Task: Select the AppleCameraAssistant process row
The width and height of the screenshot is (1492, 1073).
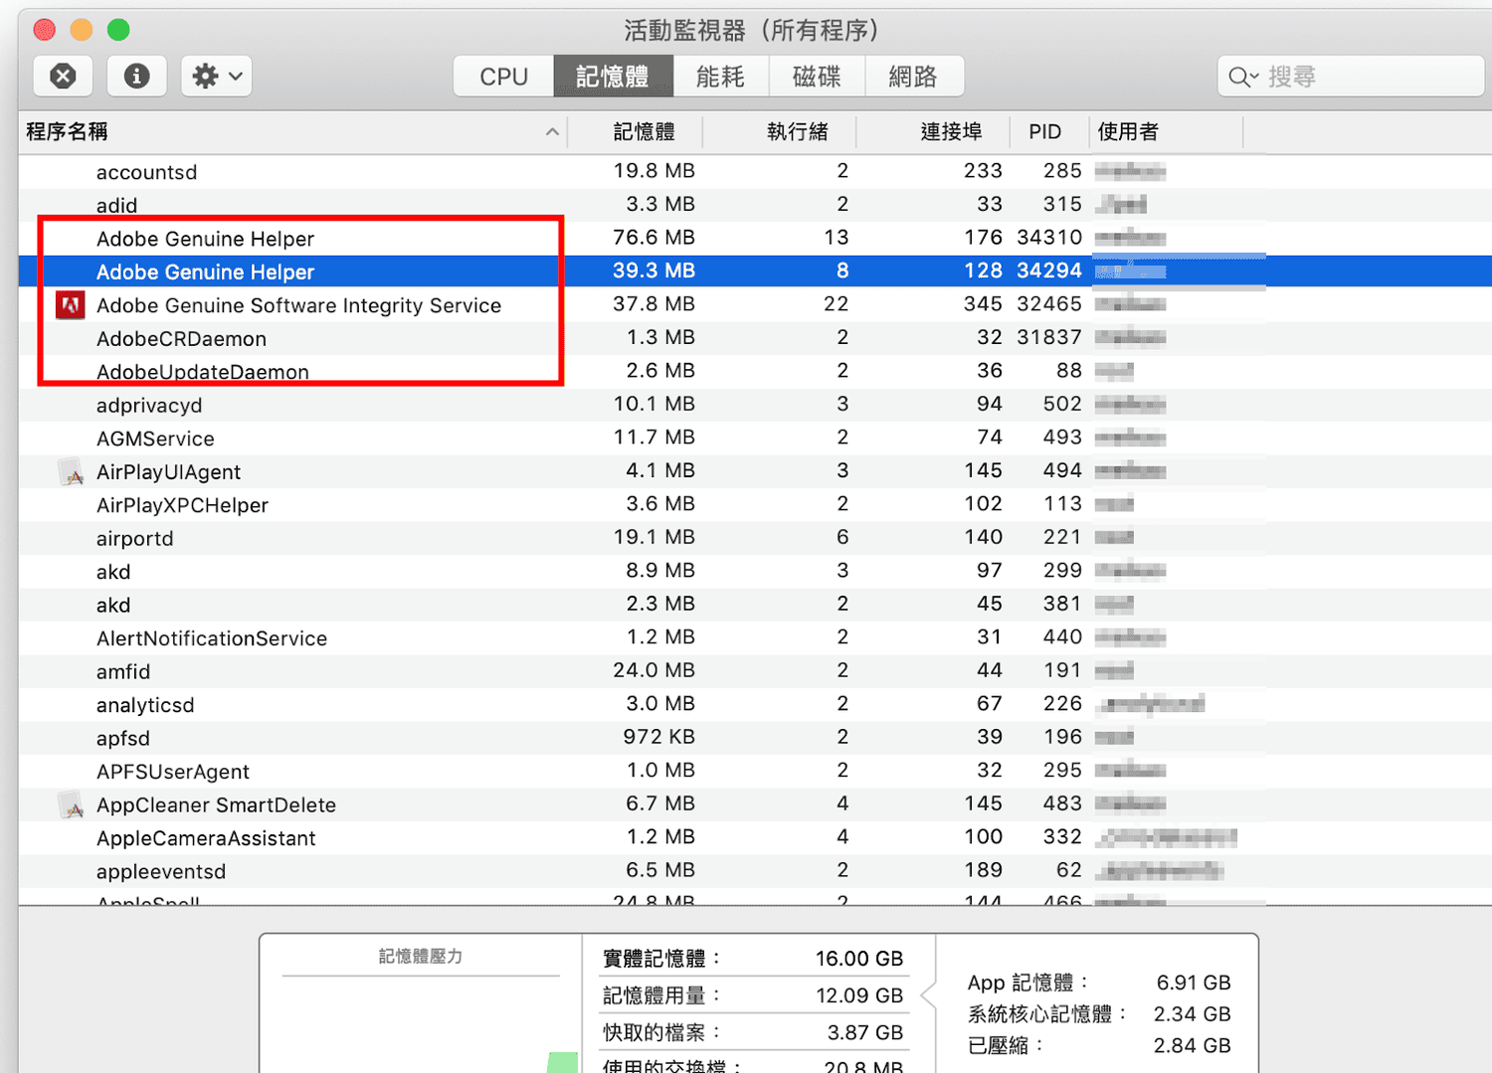Action: click(x=755, y=838)
